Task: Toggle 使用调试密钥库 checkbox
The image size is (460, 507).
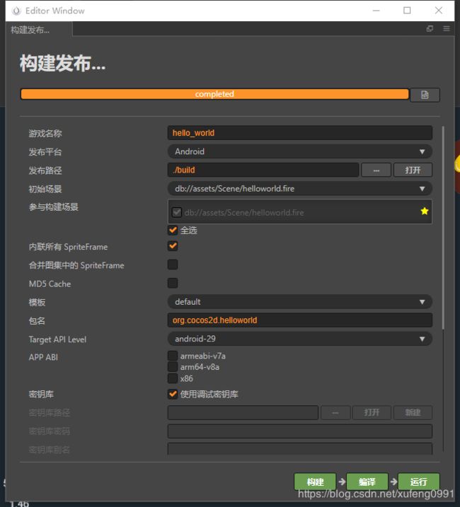Action: point(173,394)
